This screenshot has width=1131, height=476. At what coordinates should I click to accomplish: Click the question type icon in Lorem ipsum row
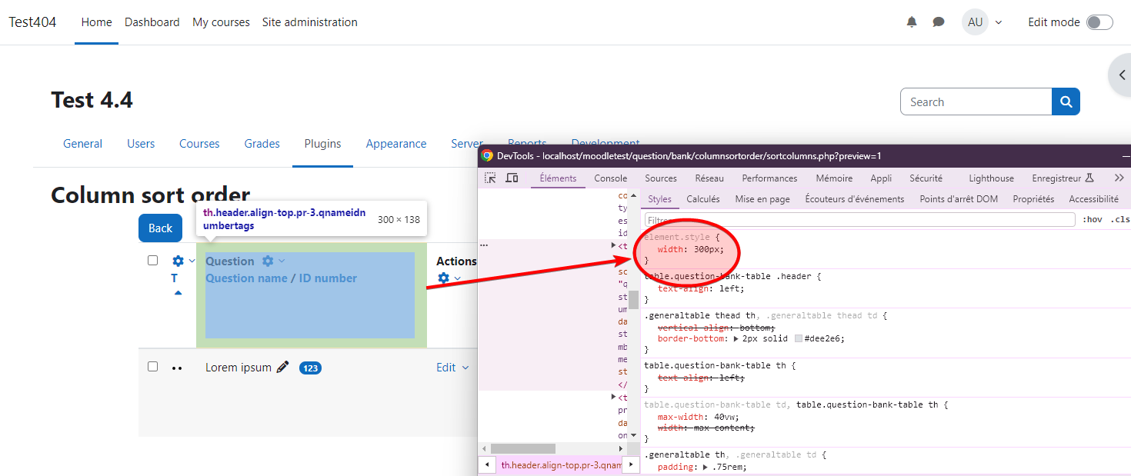click(177, 368)
